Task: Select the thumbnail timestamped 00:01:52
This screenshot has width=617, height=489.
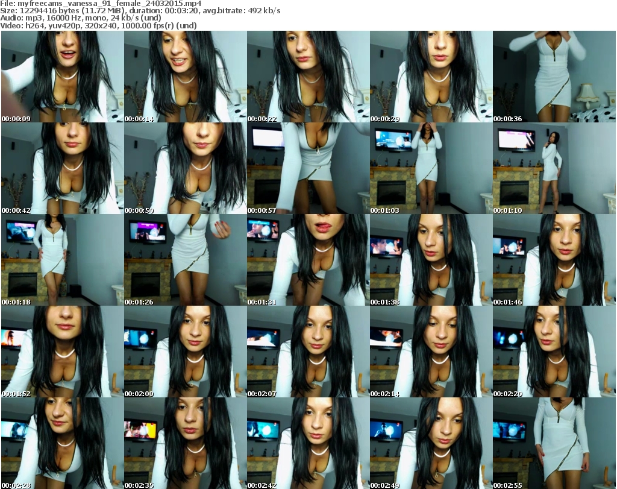Action: click(x=63, y=352)
